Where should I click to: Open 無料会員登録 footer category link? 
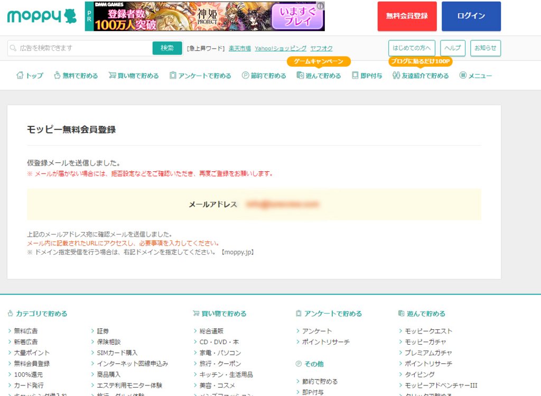[32, 364]
